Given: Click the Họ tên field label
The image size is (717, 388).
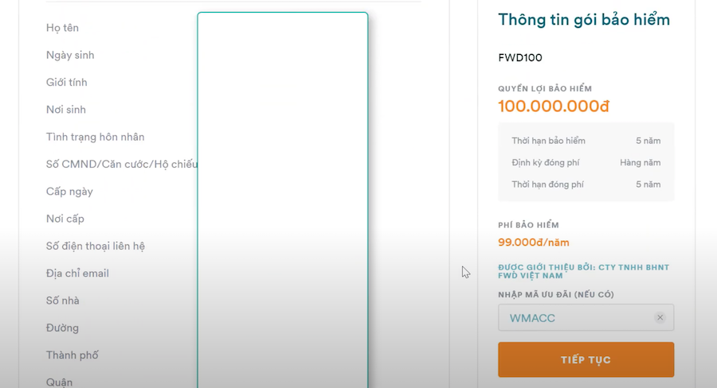Looking at the screenshot, I should click(x=62, y=28).
